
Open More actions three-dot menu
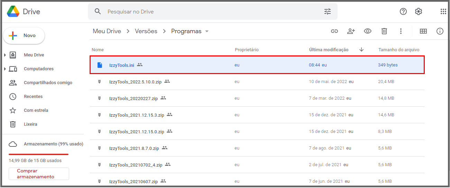(x=401, y=31)
